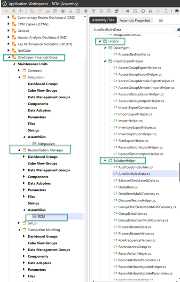
Task: Click the refresh circular arrow toolbar icon
Action: click(143, 11)
